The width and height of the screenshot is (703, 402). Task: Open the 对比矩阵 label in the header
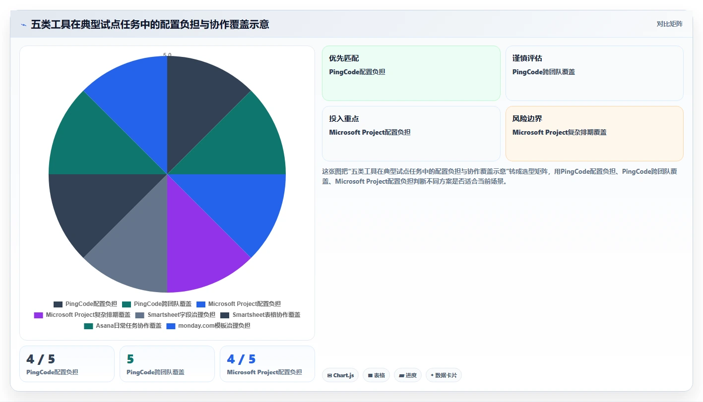click(669, 24)
